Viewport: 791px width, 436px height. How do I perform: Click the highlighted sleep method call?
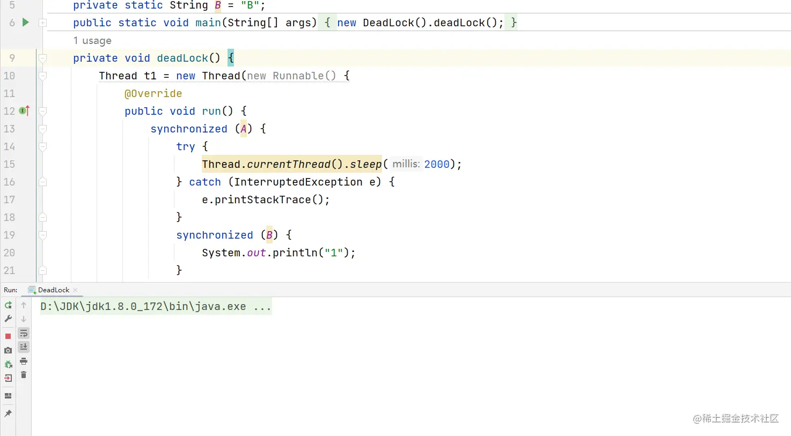click(x=292, y=164)
